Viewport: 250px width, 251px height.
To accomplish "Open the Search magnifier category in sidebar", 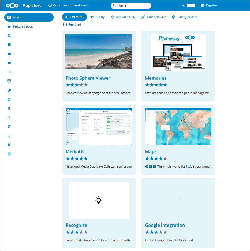I will click(9, 118).
